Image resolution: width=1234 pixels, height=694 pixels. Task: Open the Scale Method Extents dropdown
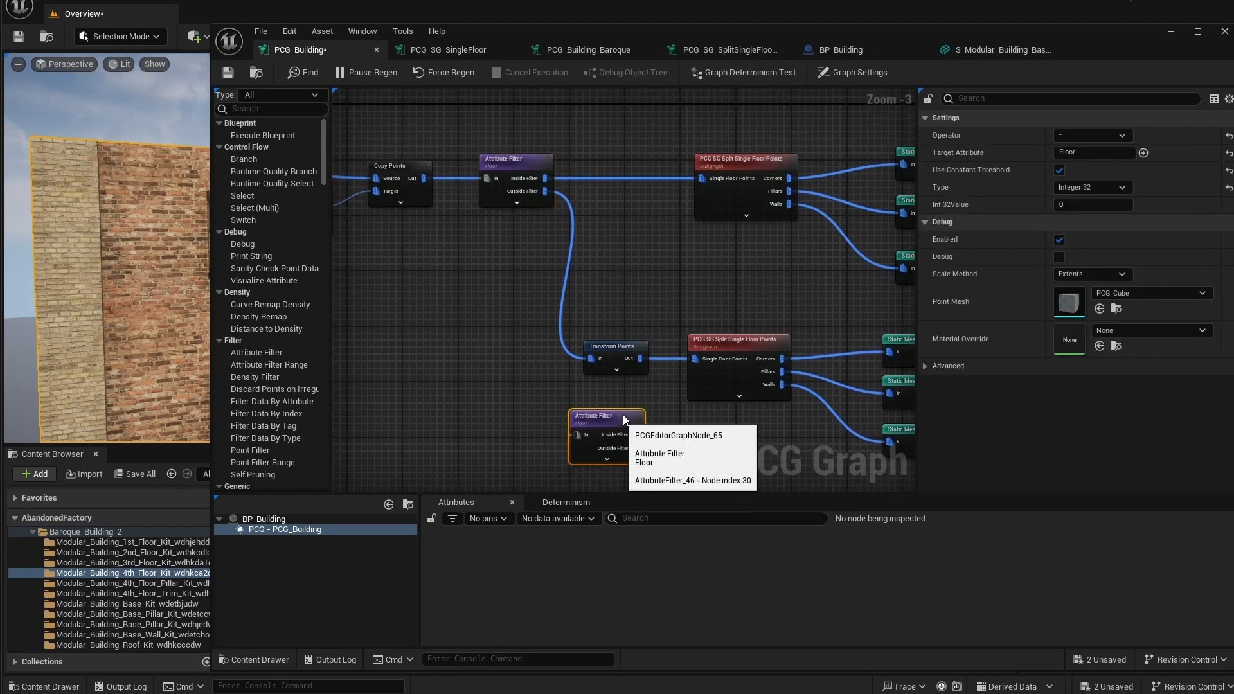point(1091,274)
